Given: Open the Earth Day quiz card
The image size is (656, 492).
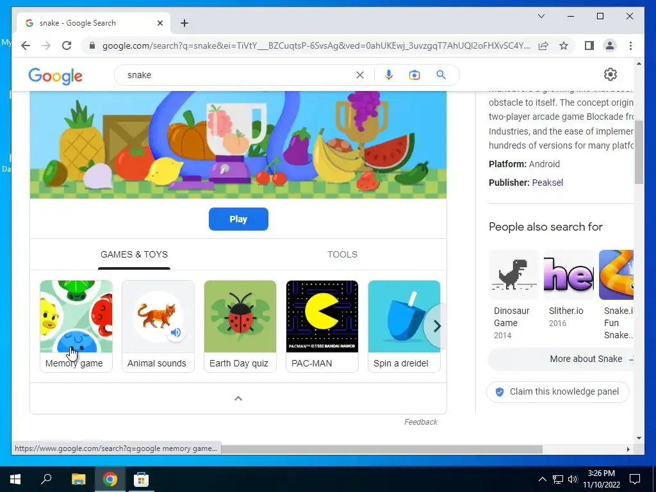Looking at the screenshot, I should (240, 326).
